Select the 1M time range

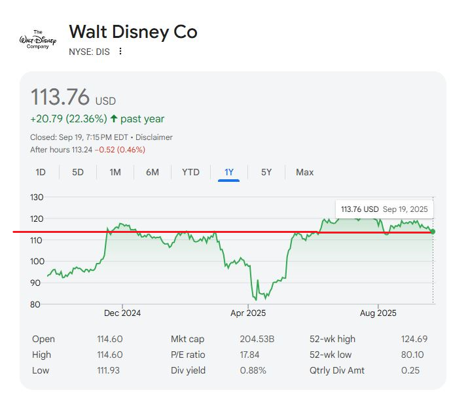click(x=115, y=172)
